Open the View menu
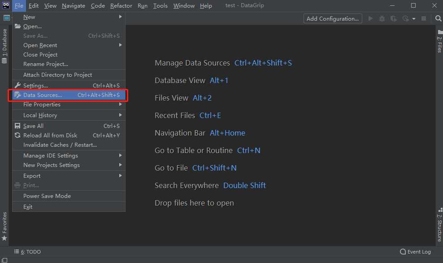The height and width of the screenshot is (263, 443). point(50,6)
